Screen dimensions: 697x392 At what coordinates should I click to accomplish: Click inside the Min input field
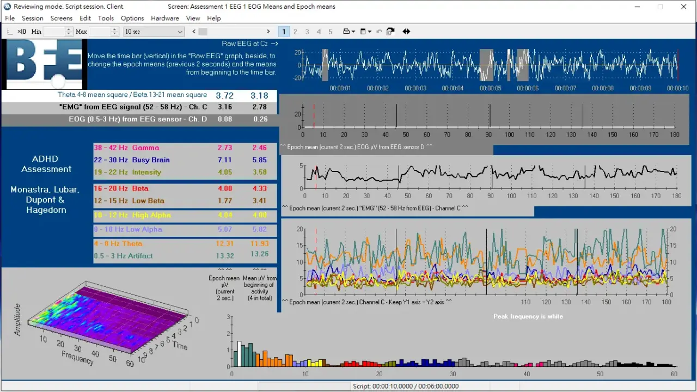click(54, 32)
